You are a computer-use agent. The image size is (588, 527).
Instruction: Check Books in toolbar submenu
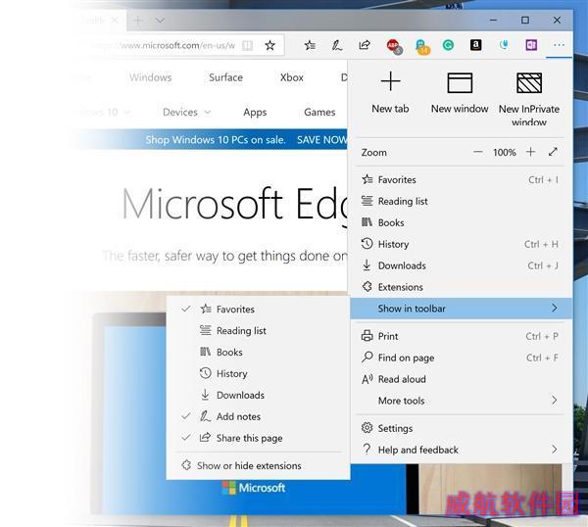258,353
